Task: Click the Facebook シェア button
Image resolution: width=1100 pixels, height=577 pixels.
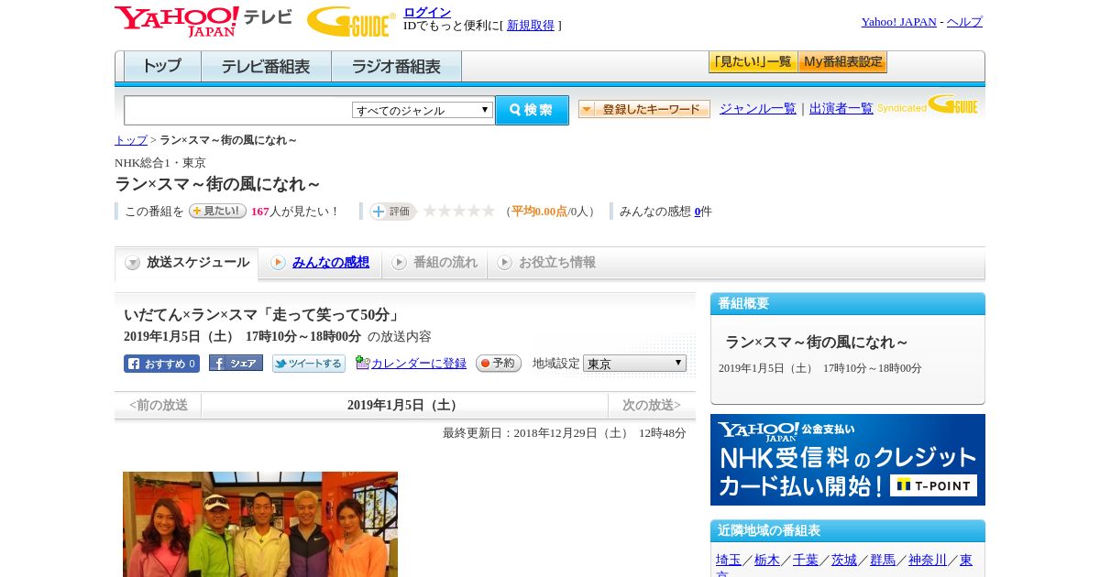Action: 236,363
